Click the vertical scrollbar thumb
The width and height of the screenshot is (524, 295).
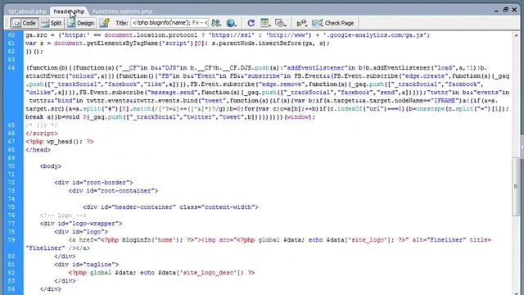[x=516, y=186]
